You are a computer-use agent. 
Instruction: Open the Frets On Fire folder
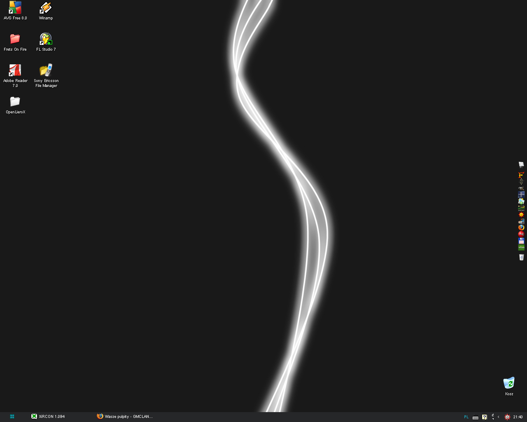click(x=15, y=39)
